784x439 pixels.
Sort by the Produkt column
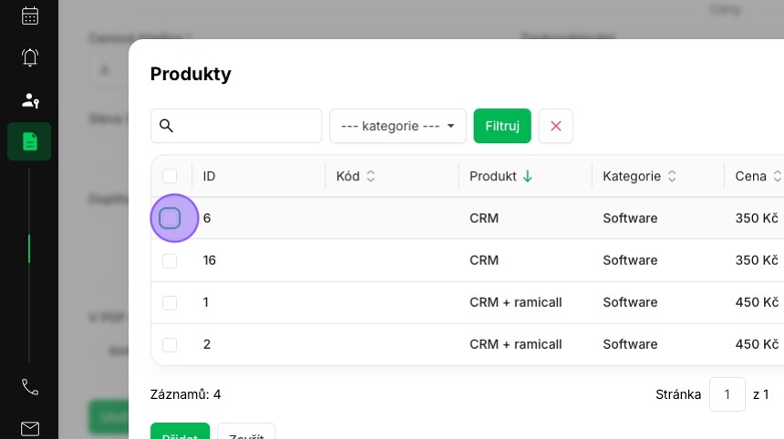tap(500, 176)
